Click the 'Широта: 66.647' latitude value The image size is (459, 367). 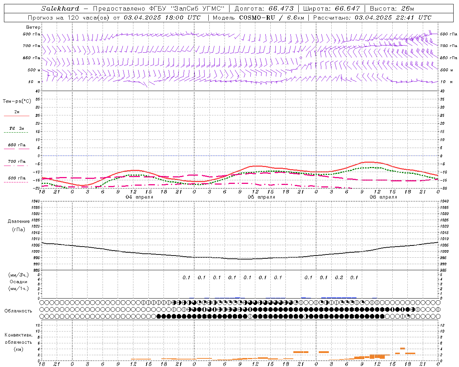(332, 9)
